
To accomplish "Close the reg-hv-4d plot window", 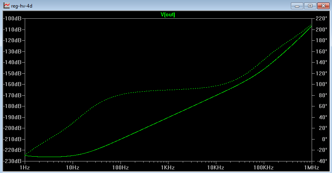I will [323, 6].
